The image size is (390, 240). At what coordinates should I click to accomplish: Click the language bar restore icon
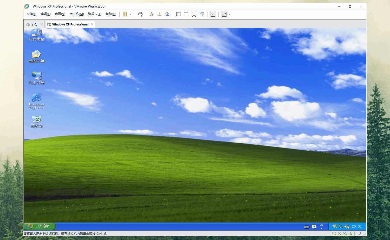[x=321, y=225]
